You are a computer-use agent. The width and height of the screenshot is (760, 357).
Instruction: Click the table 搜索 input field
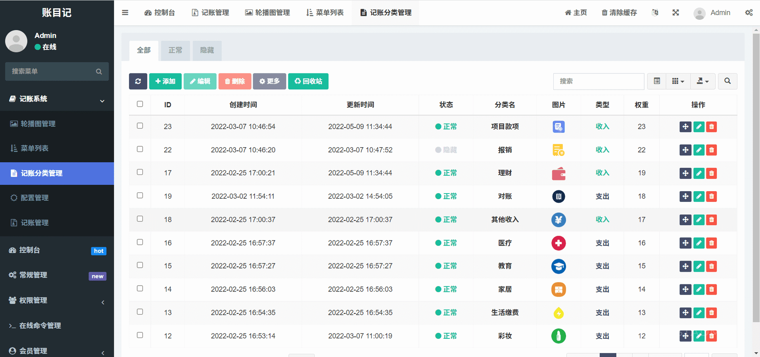598,81
